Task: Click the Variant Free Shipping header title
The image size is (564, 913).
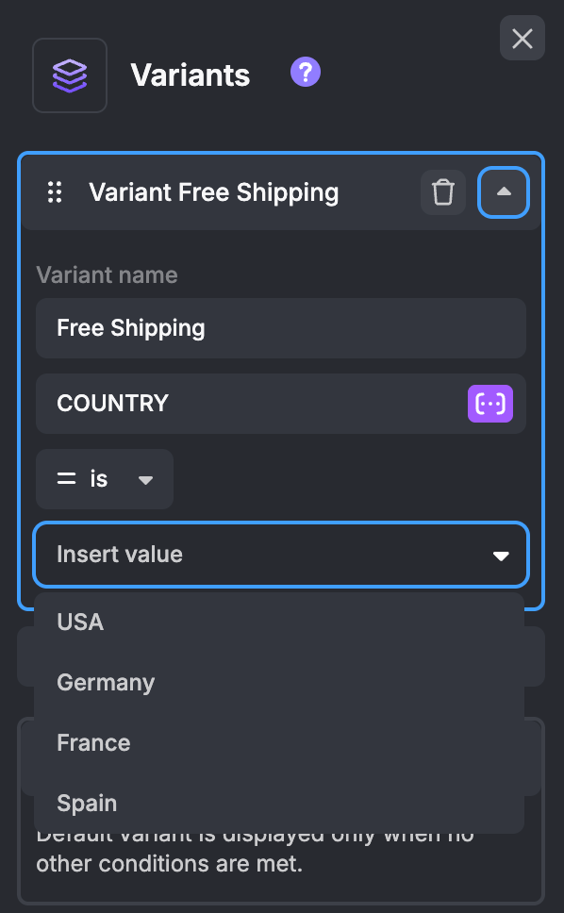Action: tap(214, 192)
